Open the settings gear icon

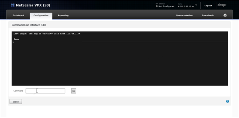[225, 15]
